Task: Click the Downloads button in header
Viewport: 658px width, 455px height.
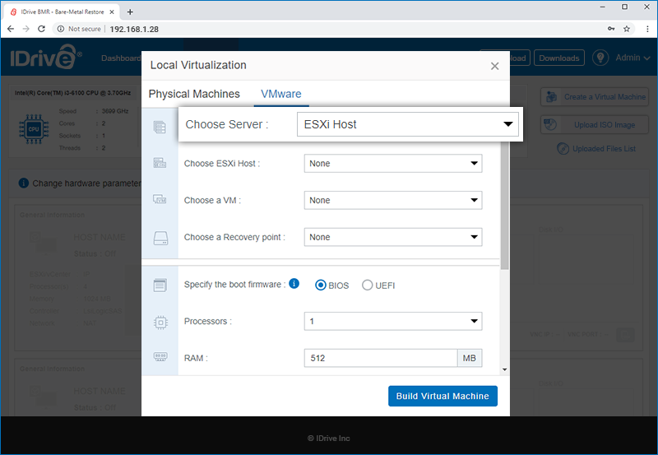Action: [559, 58]
